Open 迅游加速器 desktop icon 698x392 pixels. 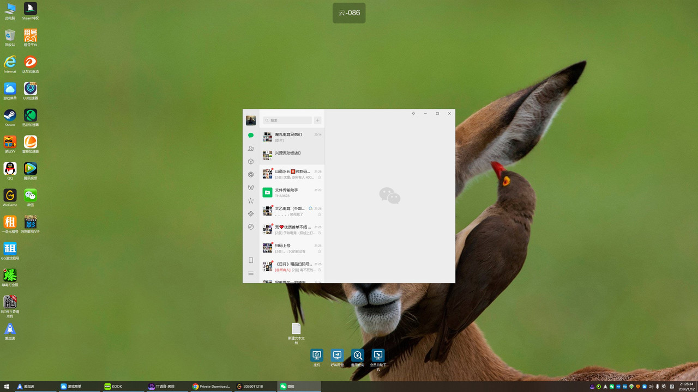click(x=31, y=118)
